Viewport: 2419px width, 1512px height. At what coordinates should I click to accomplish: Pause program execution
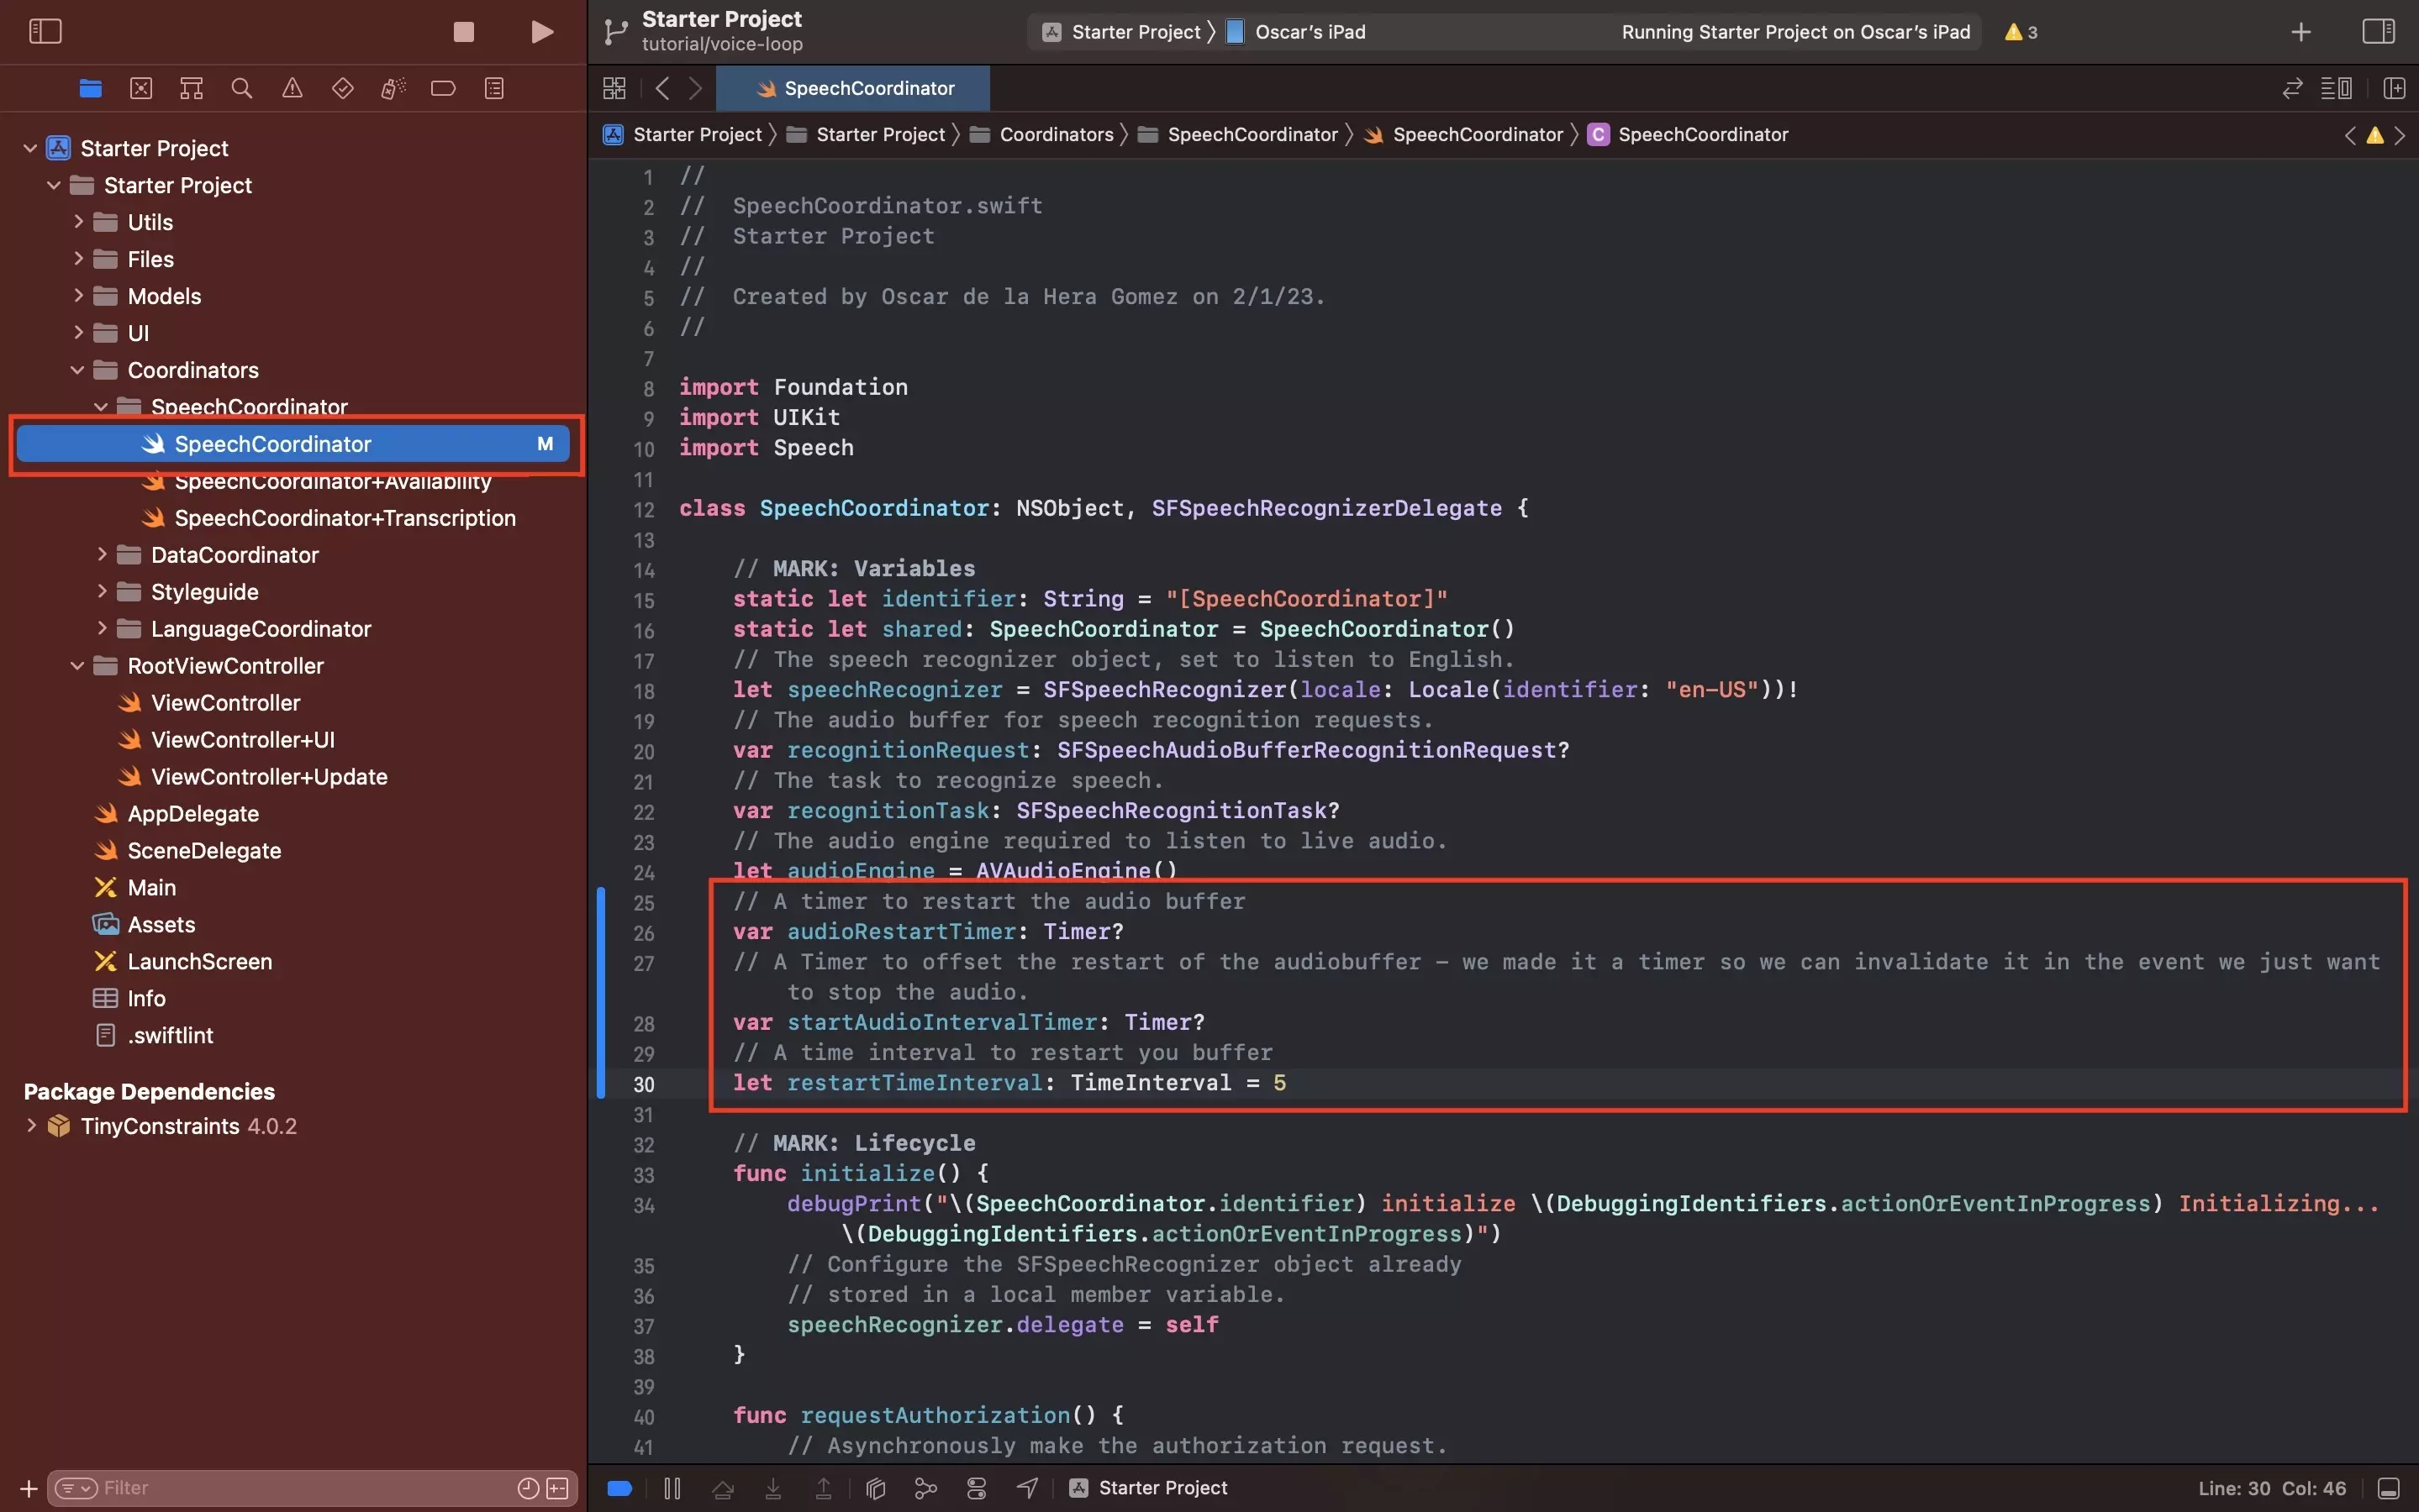(x=672, y=1488)
